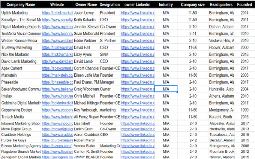Open the Uptick Marketing website link
255x159 pixels.
pyautogui.click(x=57, y=13)
